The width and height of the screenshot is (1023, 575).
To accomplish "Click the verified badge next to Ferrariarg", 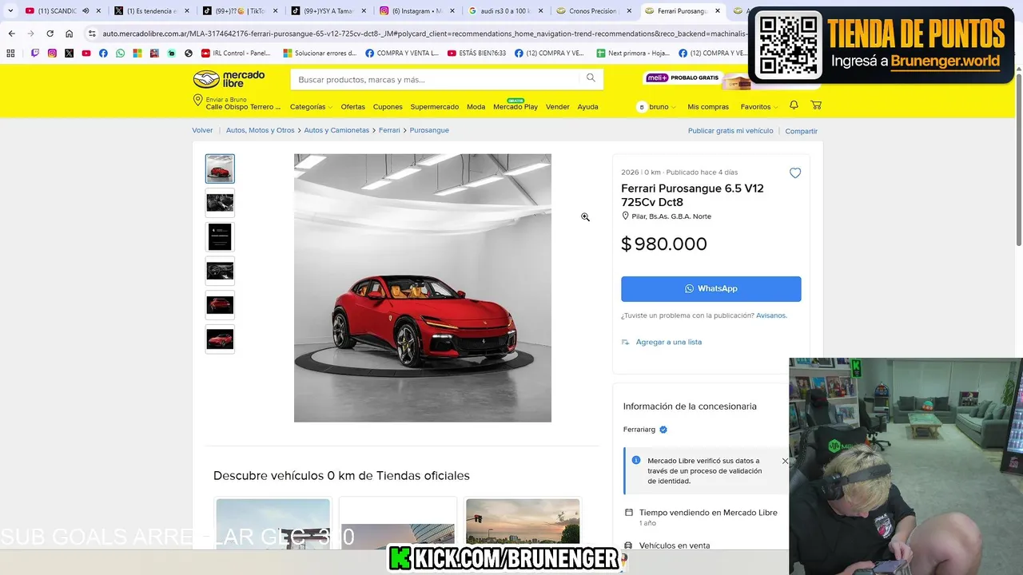I will pyautogui.click(x=663, y=430).
